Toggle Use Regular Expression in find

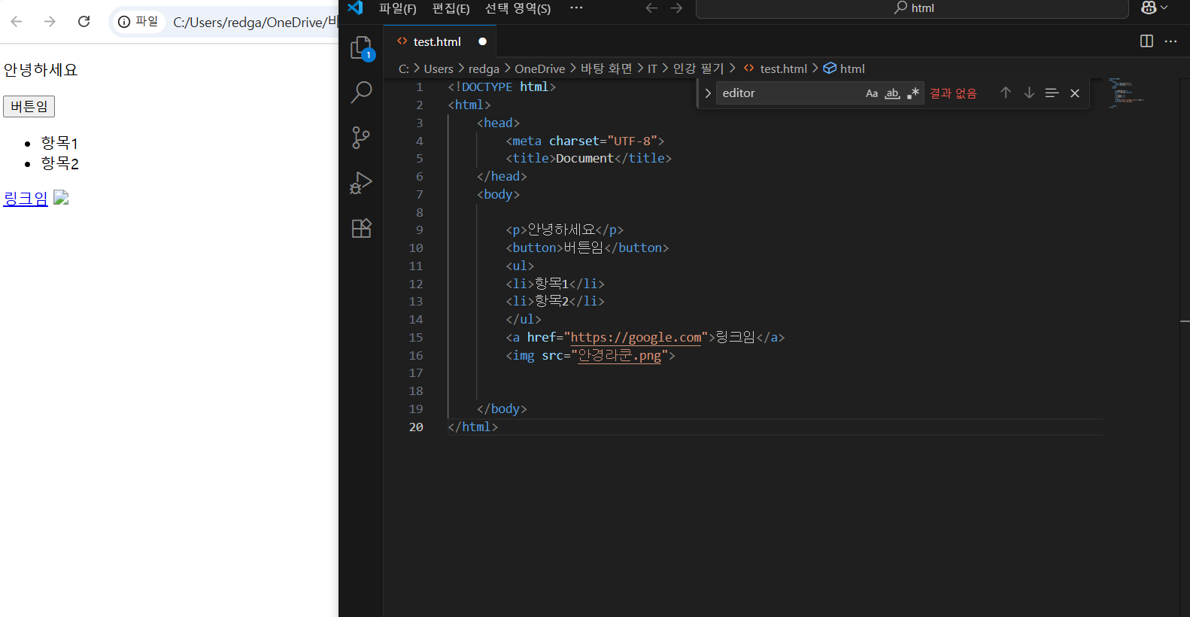(912, 93)
